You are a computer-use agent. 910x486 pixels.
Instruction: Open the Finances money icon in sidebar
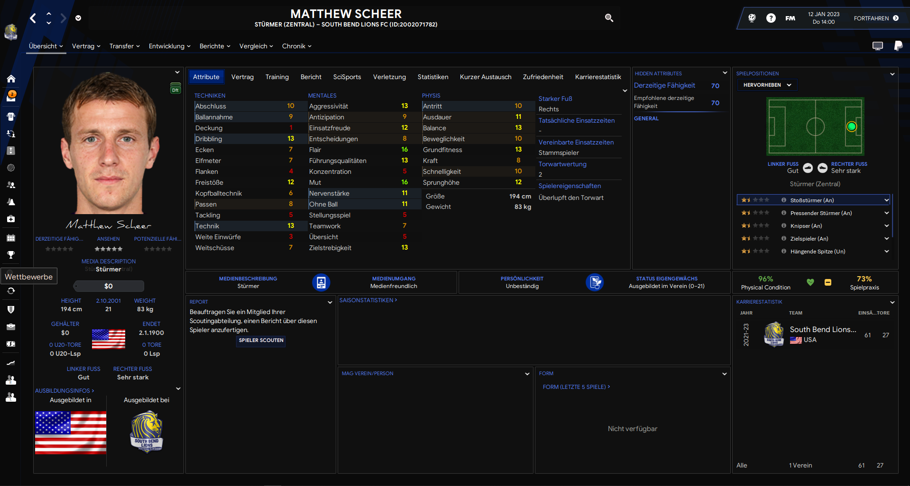pyautogui.click(x=11, y=344)
